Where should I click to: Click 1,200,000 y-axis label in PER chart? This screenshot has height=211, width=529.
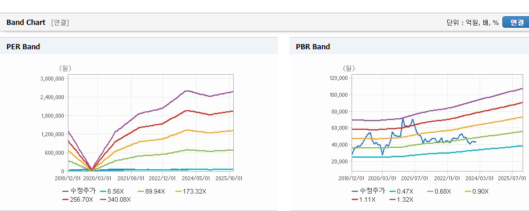pyautogui.click(x=53, y=134)
